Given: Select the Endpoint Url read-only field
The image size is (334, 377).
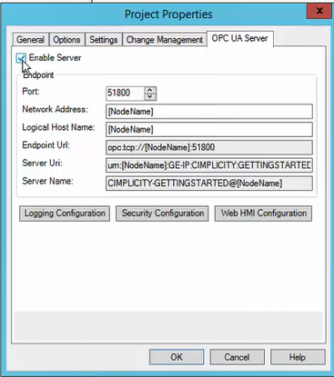Looking at the screenshot, I should [x=209, y=147].
